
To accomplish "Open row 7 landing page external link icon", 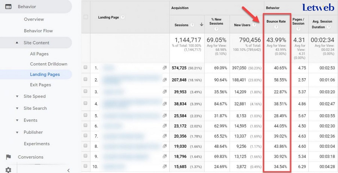I will pos(165,136).
